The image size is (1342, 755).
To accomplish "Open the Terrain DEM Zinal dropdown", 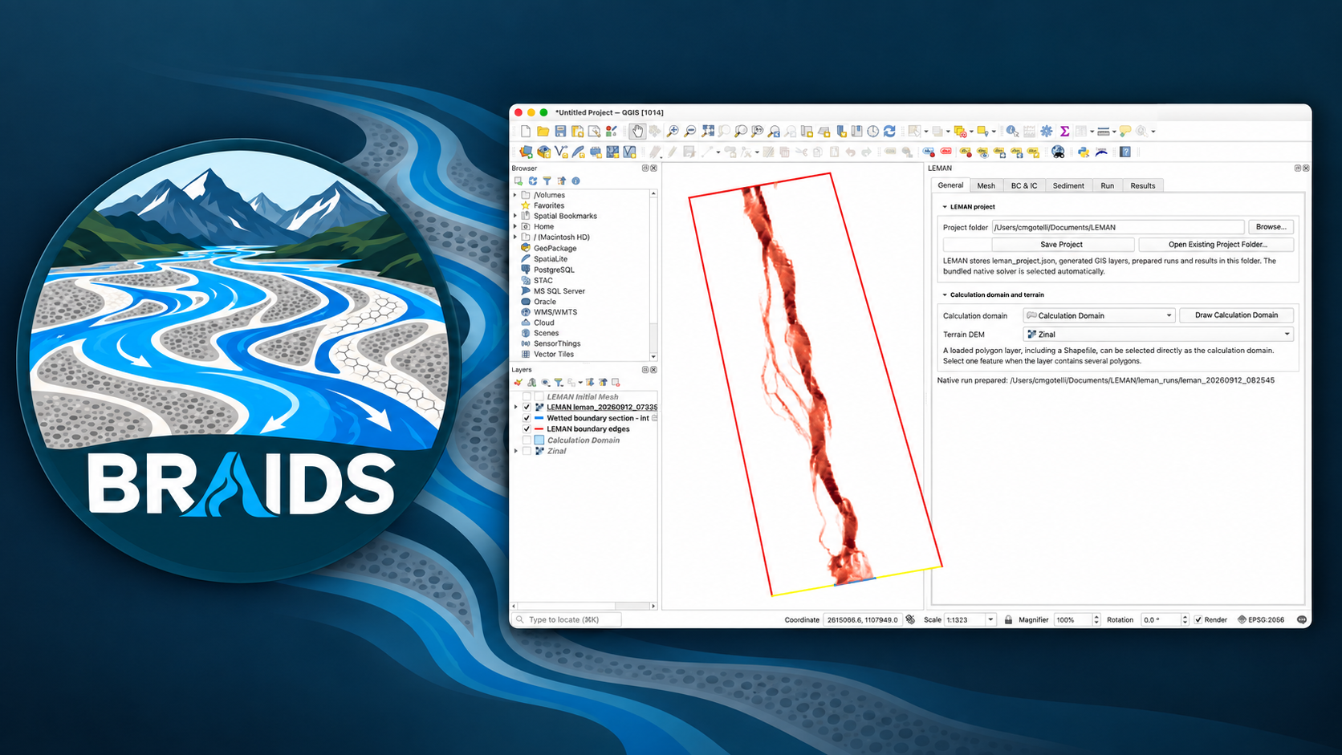I will (x=1158, y=334).
